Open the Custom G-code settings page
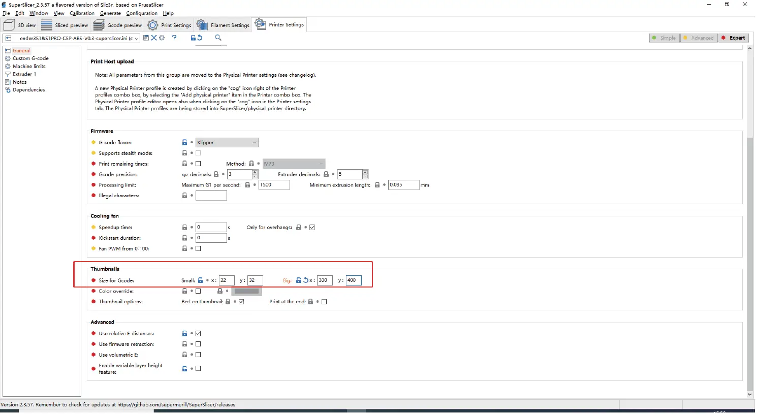The width and height of the screenshot is (757, 414). (30, 58)
